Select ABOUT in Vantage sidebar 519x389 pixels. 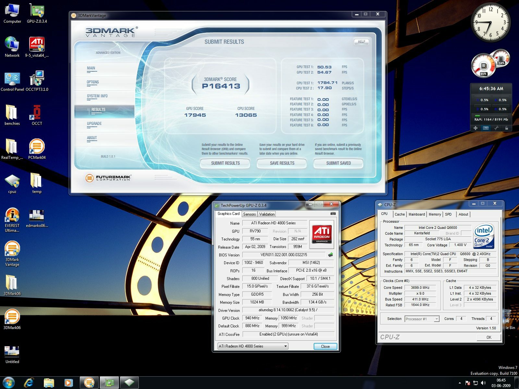pyautogui.click(x=92, y=138)
